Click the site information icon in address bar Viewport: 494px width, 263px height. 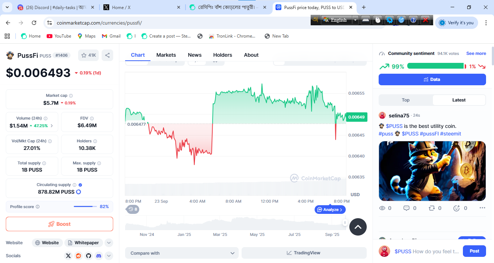50,23
